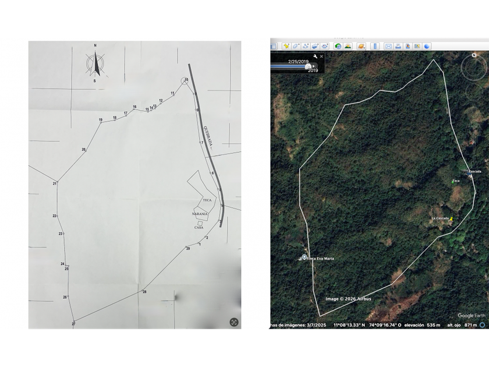
Task: Expand the scanned map image fullscreen
Action: click(x=234, y=322)
